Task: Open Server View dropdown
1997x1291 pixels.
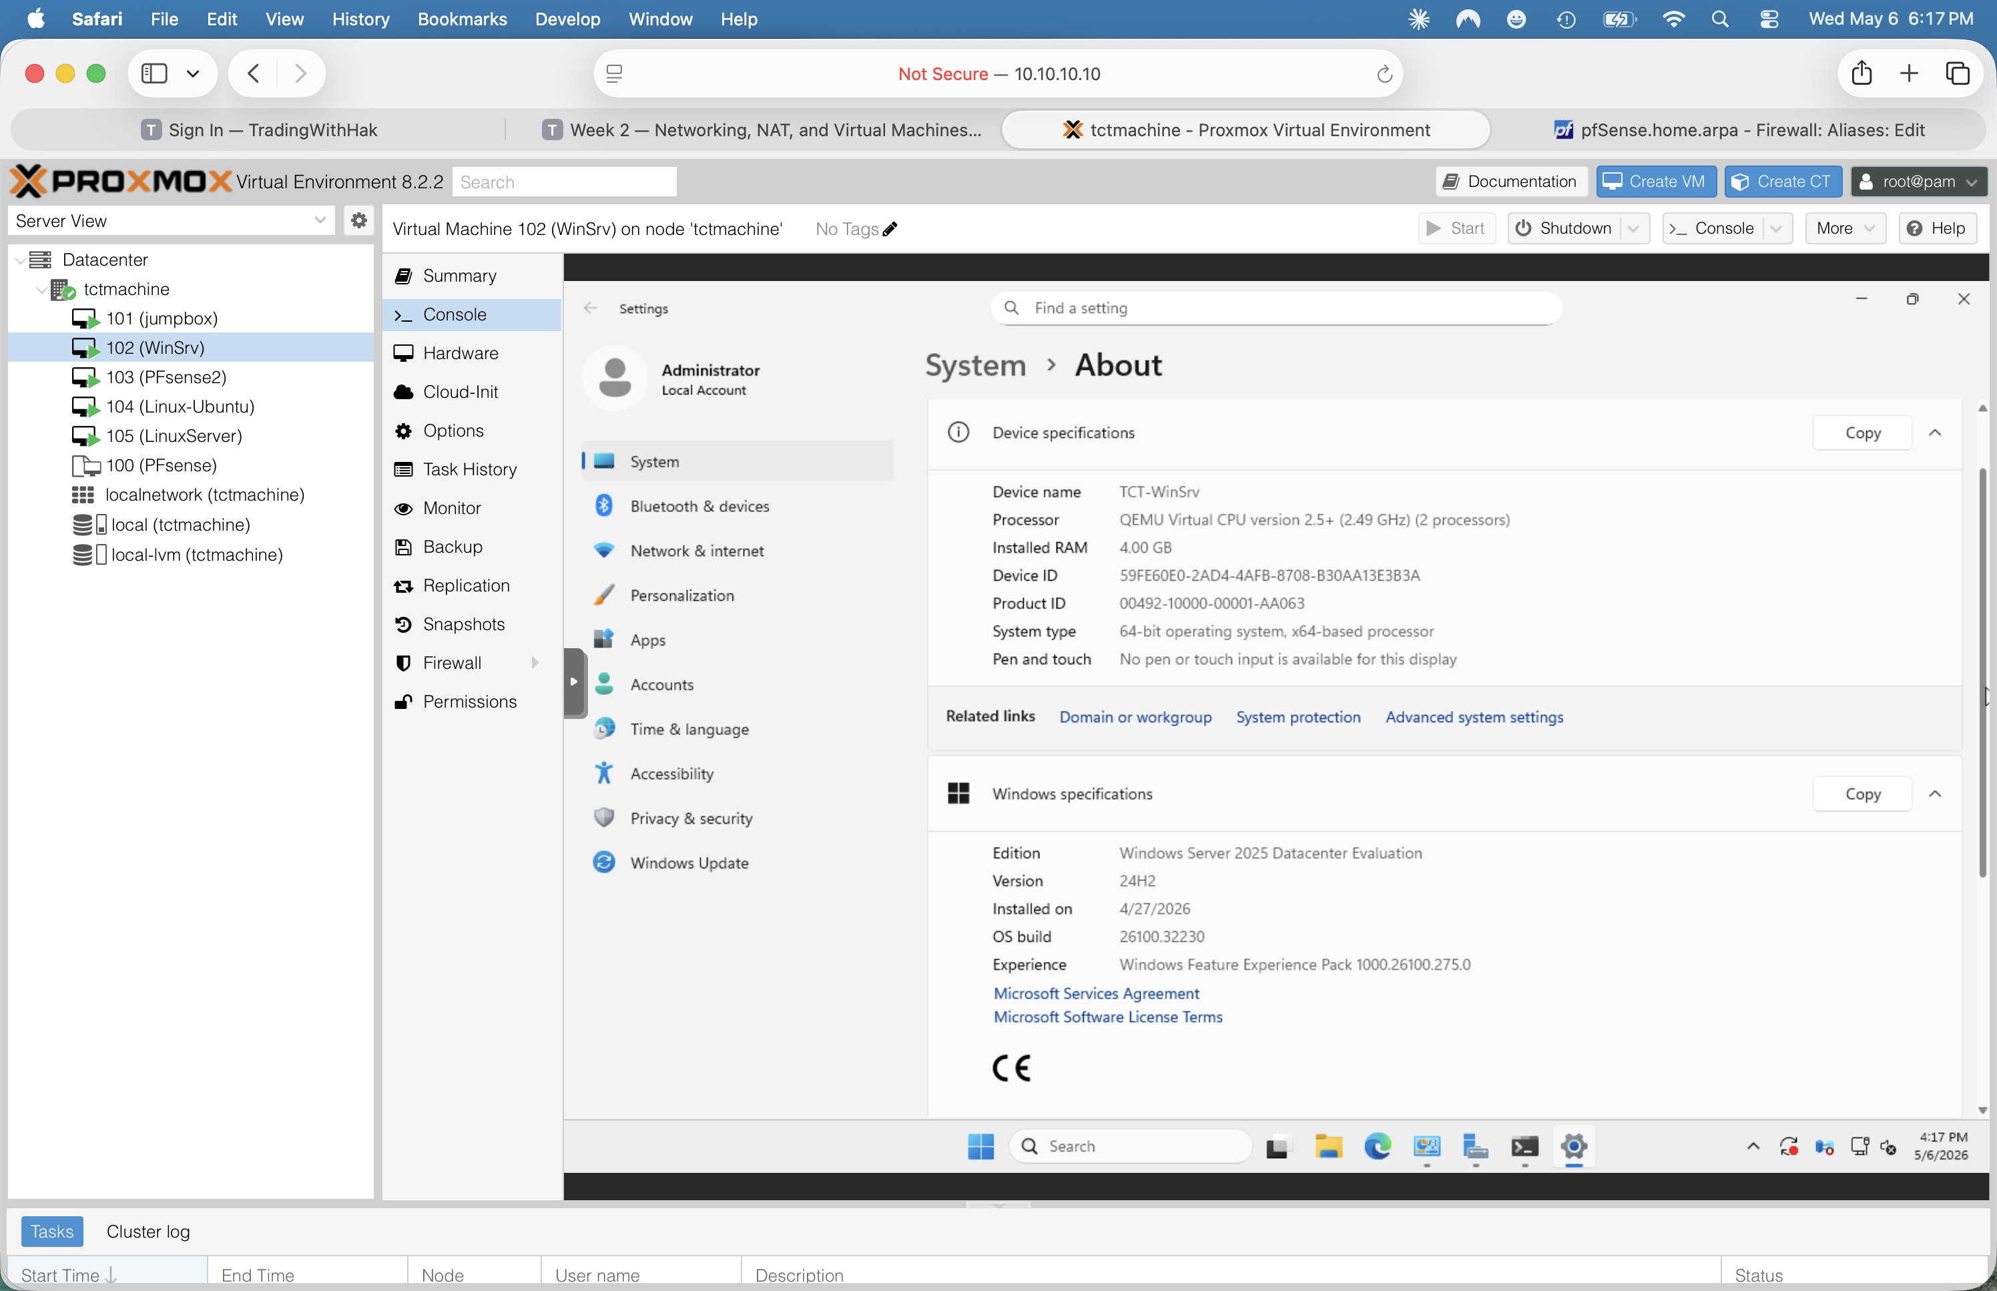Action: [319, 220]
